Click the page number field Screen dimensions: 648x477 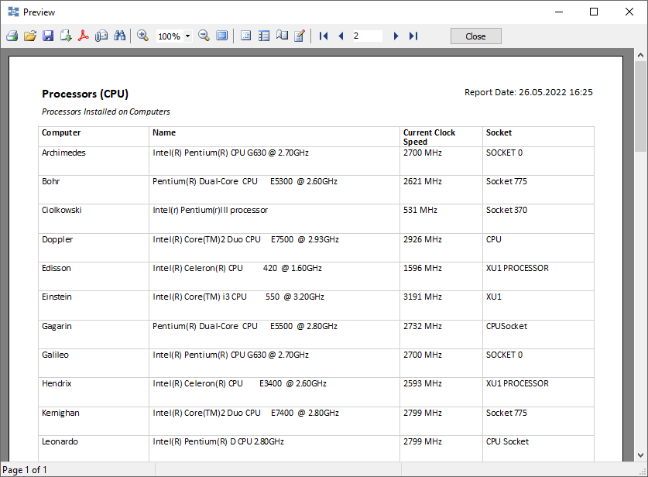367,36
